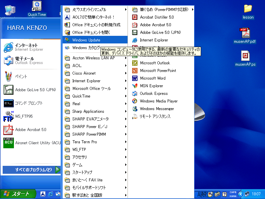Image resolution: width=265 pixels, height=199 pixels.
Task: Click musenAP.pdf desktop icon
Action: [x=245, y=35]
